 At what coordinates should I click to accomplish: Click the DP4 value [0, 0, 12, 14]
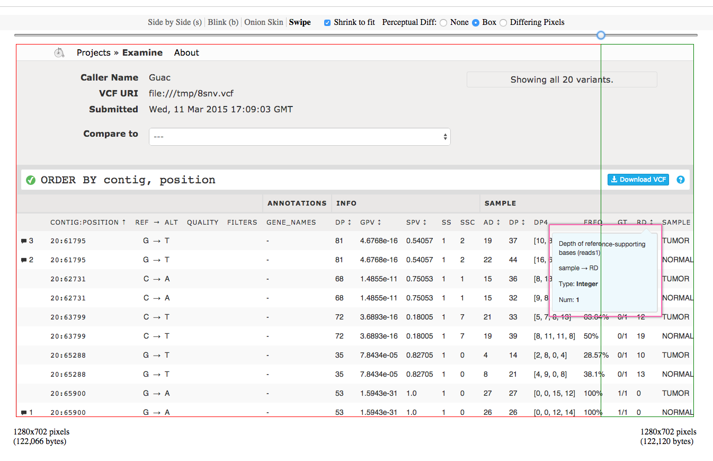click(555, 412)
